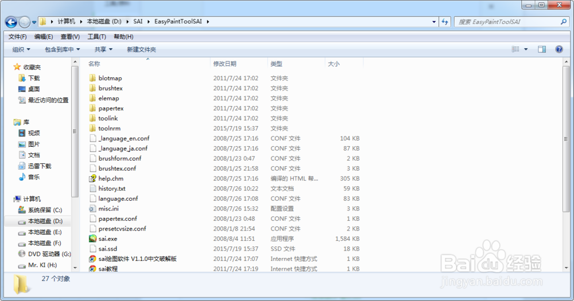Open the 工具(T) menu
Image resolution: width=574 pixels, height=301 pixels.
pos(96,37)
